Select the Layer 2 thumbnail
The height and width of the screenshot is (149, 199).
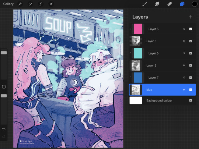tap(136, 65)
